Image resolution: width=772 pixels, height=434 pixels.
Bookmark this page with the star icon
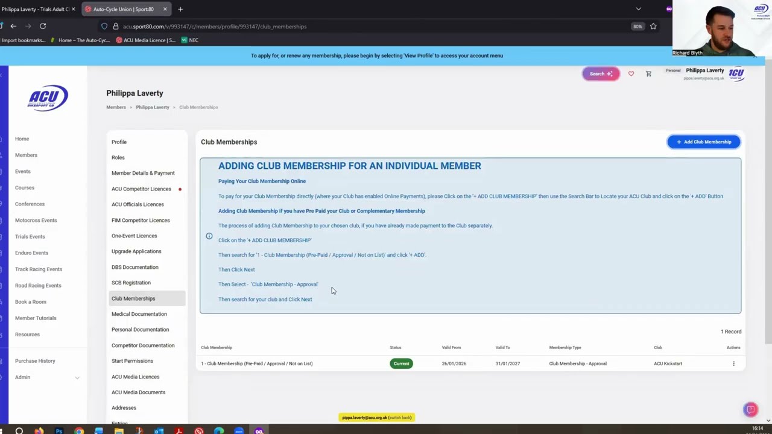coord(653,27)
